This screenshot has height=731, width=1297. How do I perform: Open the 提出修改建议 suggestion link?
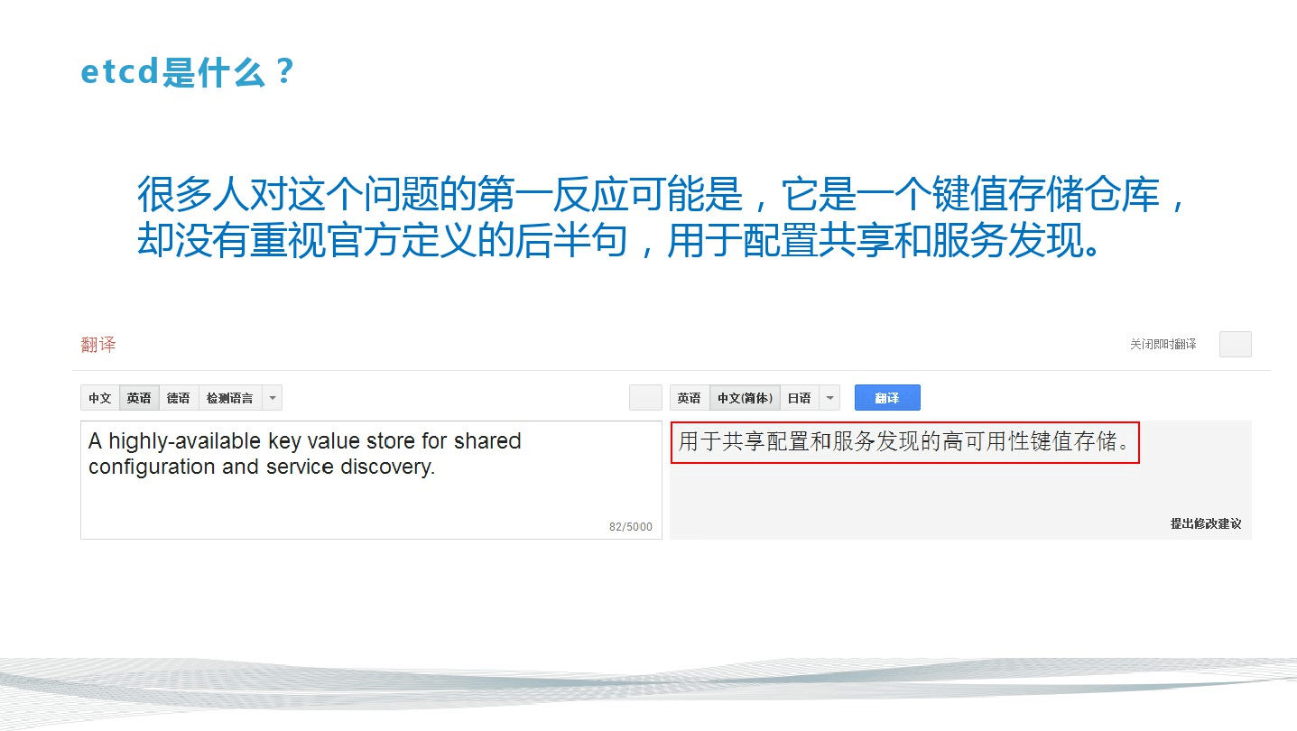(1206, 523)
